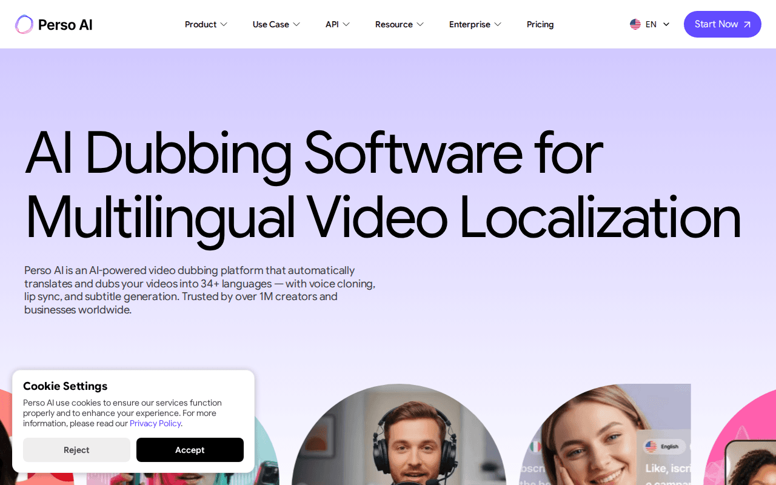Click the Perso AI brand name
776x485 pixels.
[x=65, y=24]
